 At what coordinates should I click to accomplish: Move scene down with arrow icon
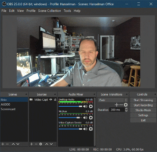[x=18, y=144]
